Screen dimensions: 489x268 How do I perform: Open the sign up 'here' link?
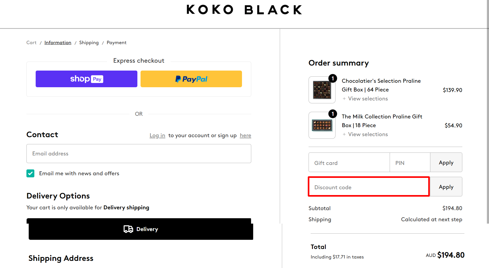(x=245, y=135)
